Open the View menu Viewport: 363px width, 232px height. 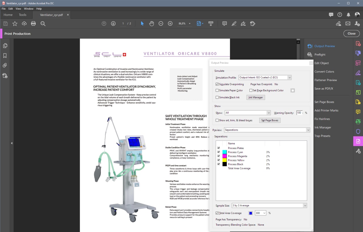pyautogui.click(x=18, y=9)
